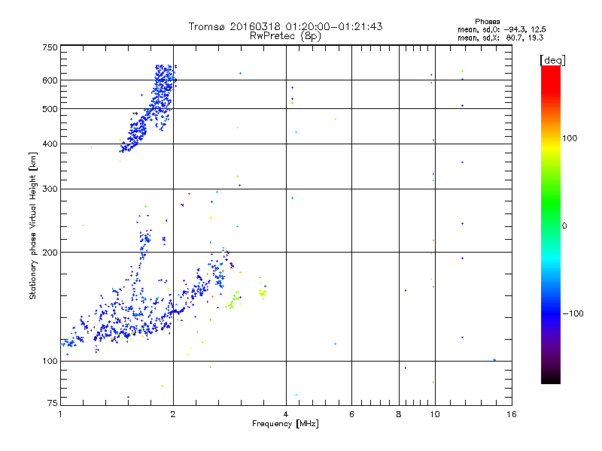
Task: Click the height axis tick "100" on the left
Action: (x=50, y=361)
